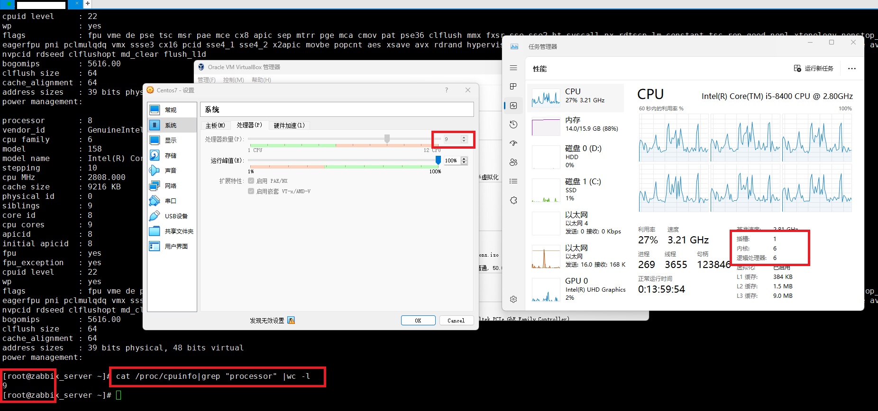
Task: Open Task Manager settings gear icon
Action: click(513, 299)
